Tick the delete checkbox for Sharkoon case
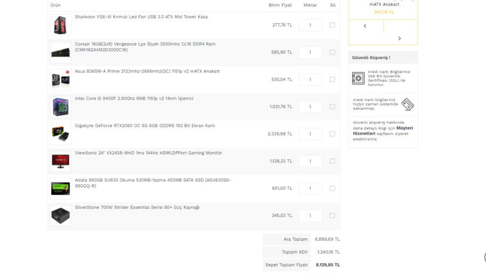The width and height of the screenshot is (486, 278). pos(332,25)
